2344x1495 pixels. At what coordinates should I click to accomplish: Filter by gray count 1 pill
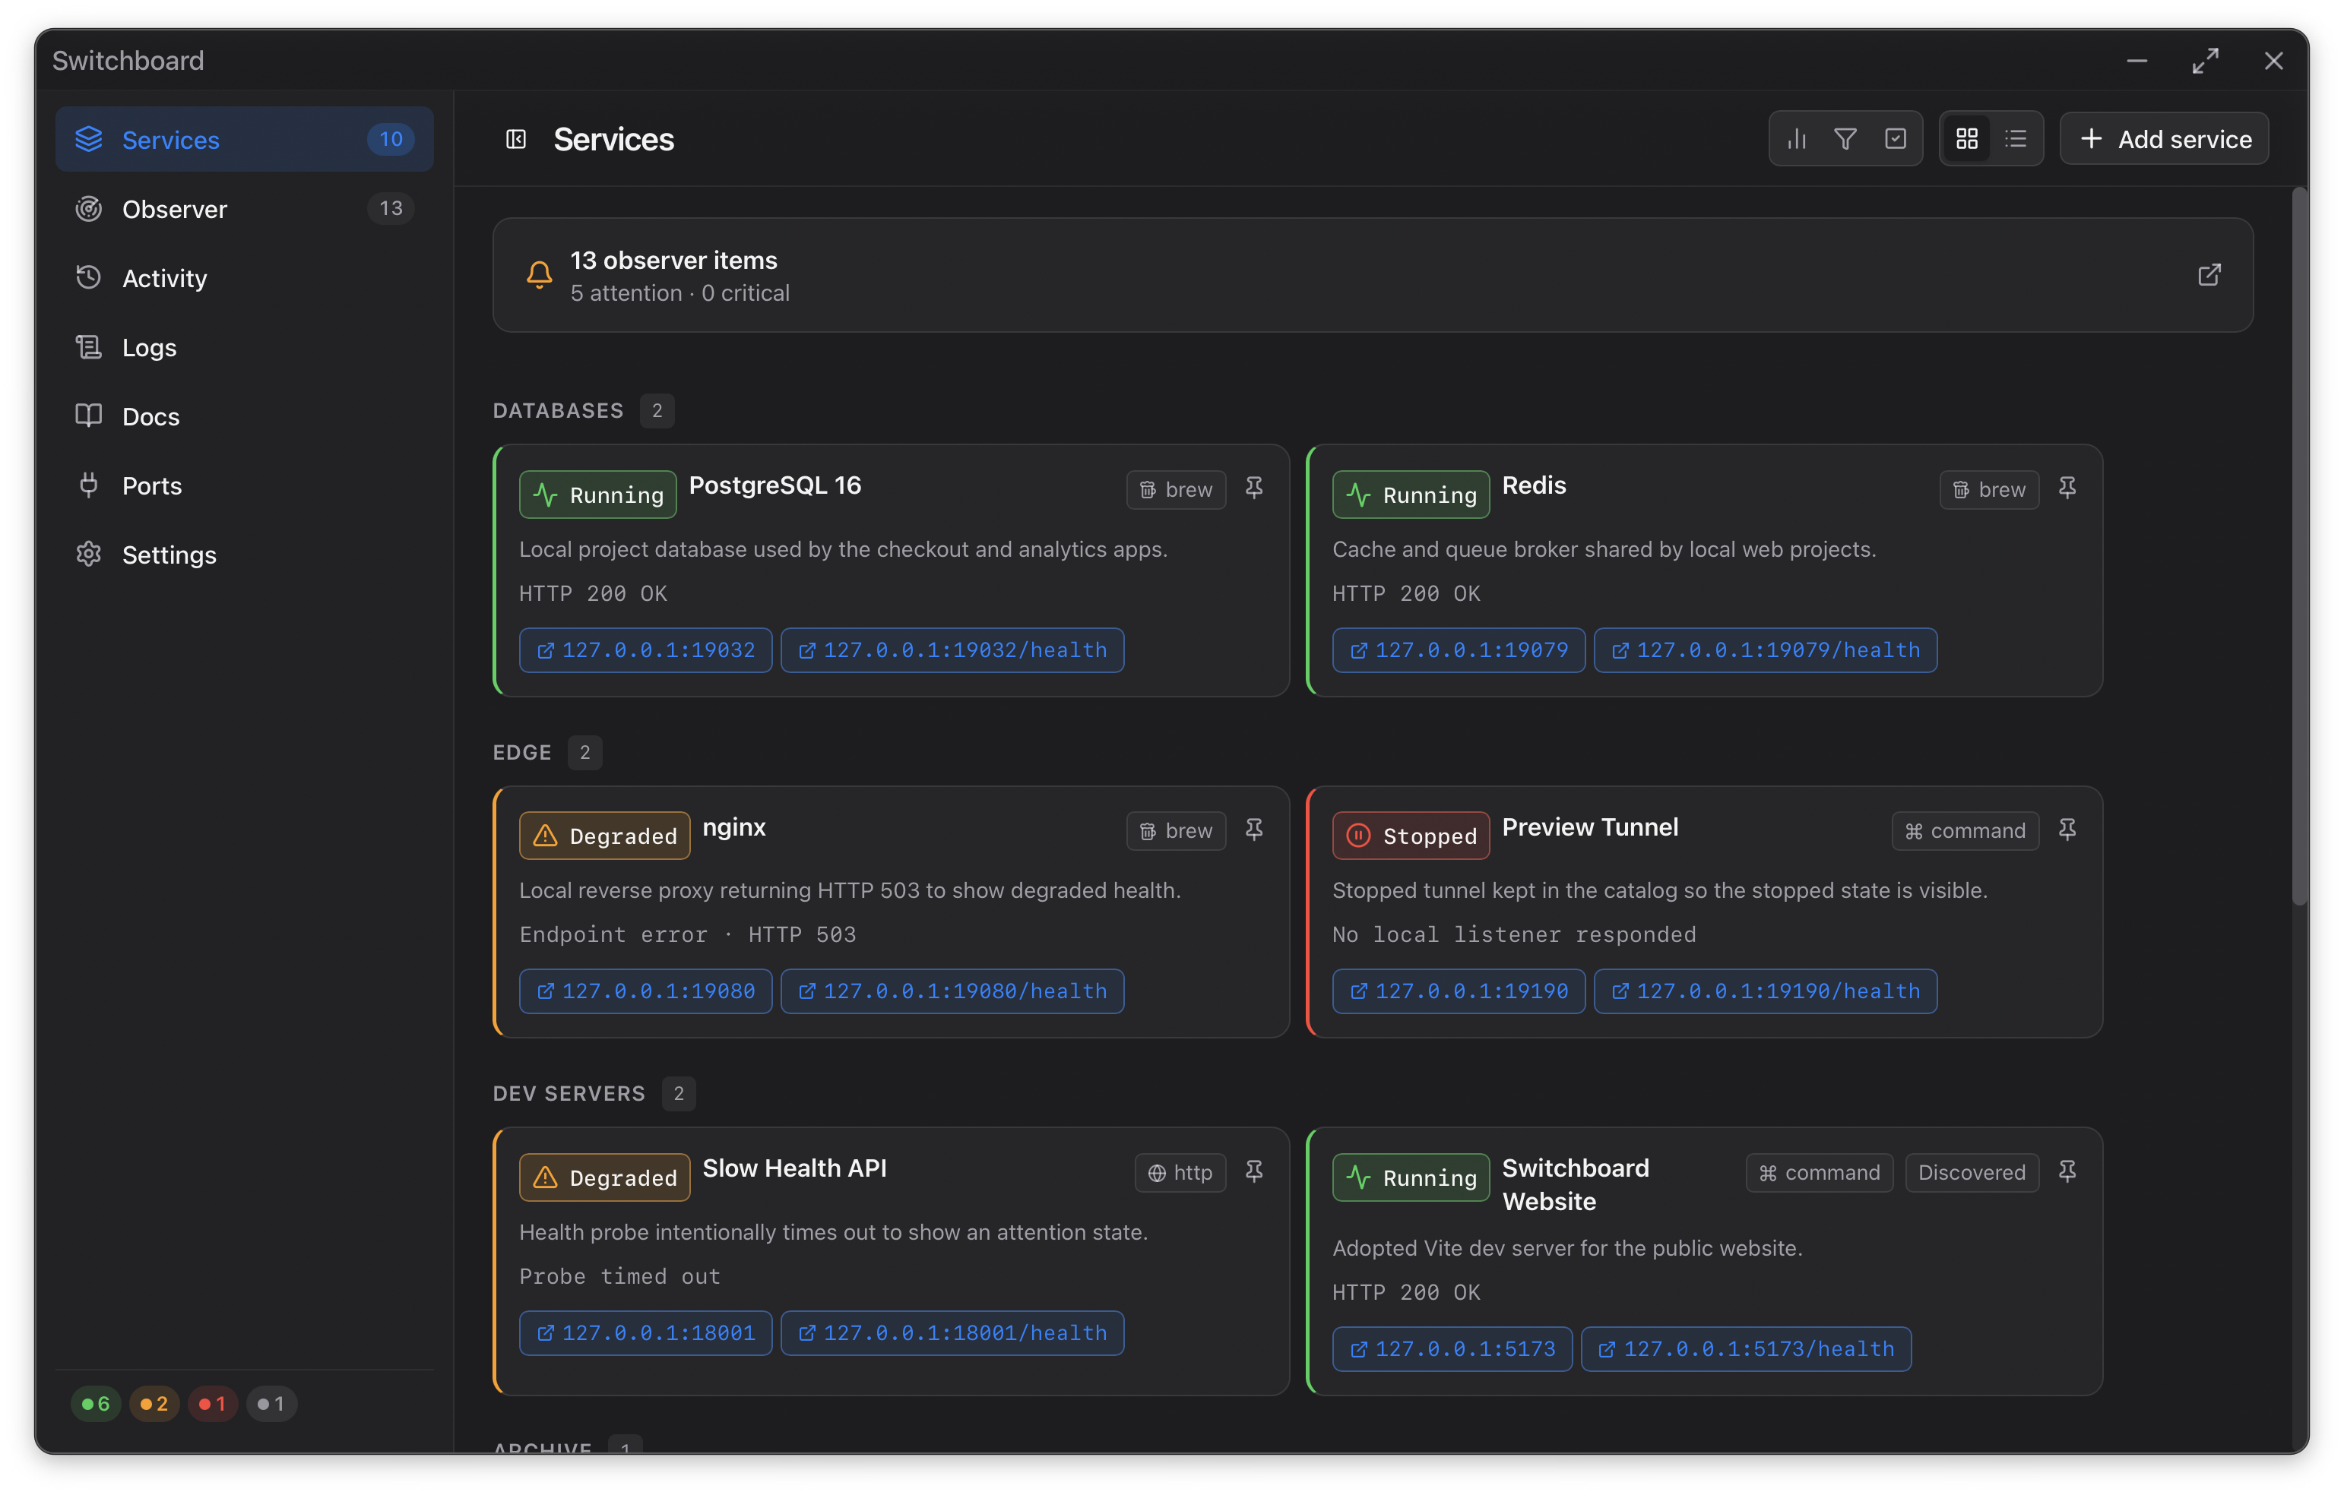271,1404
